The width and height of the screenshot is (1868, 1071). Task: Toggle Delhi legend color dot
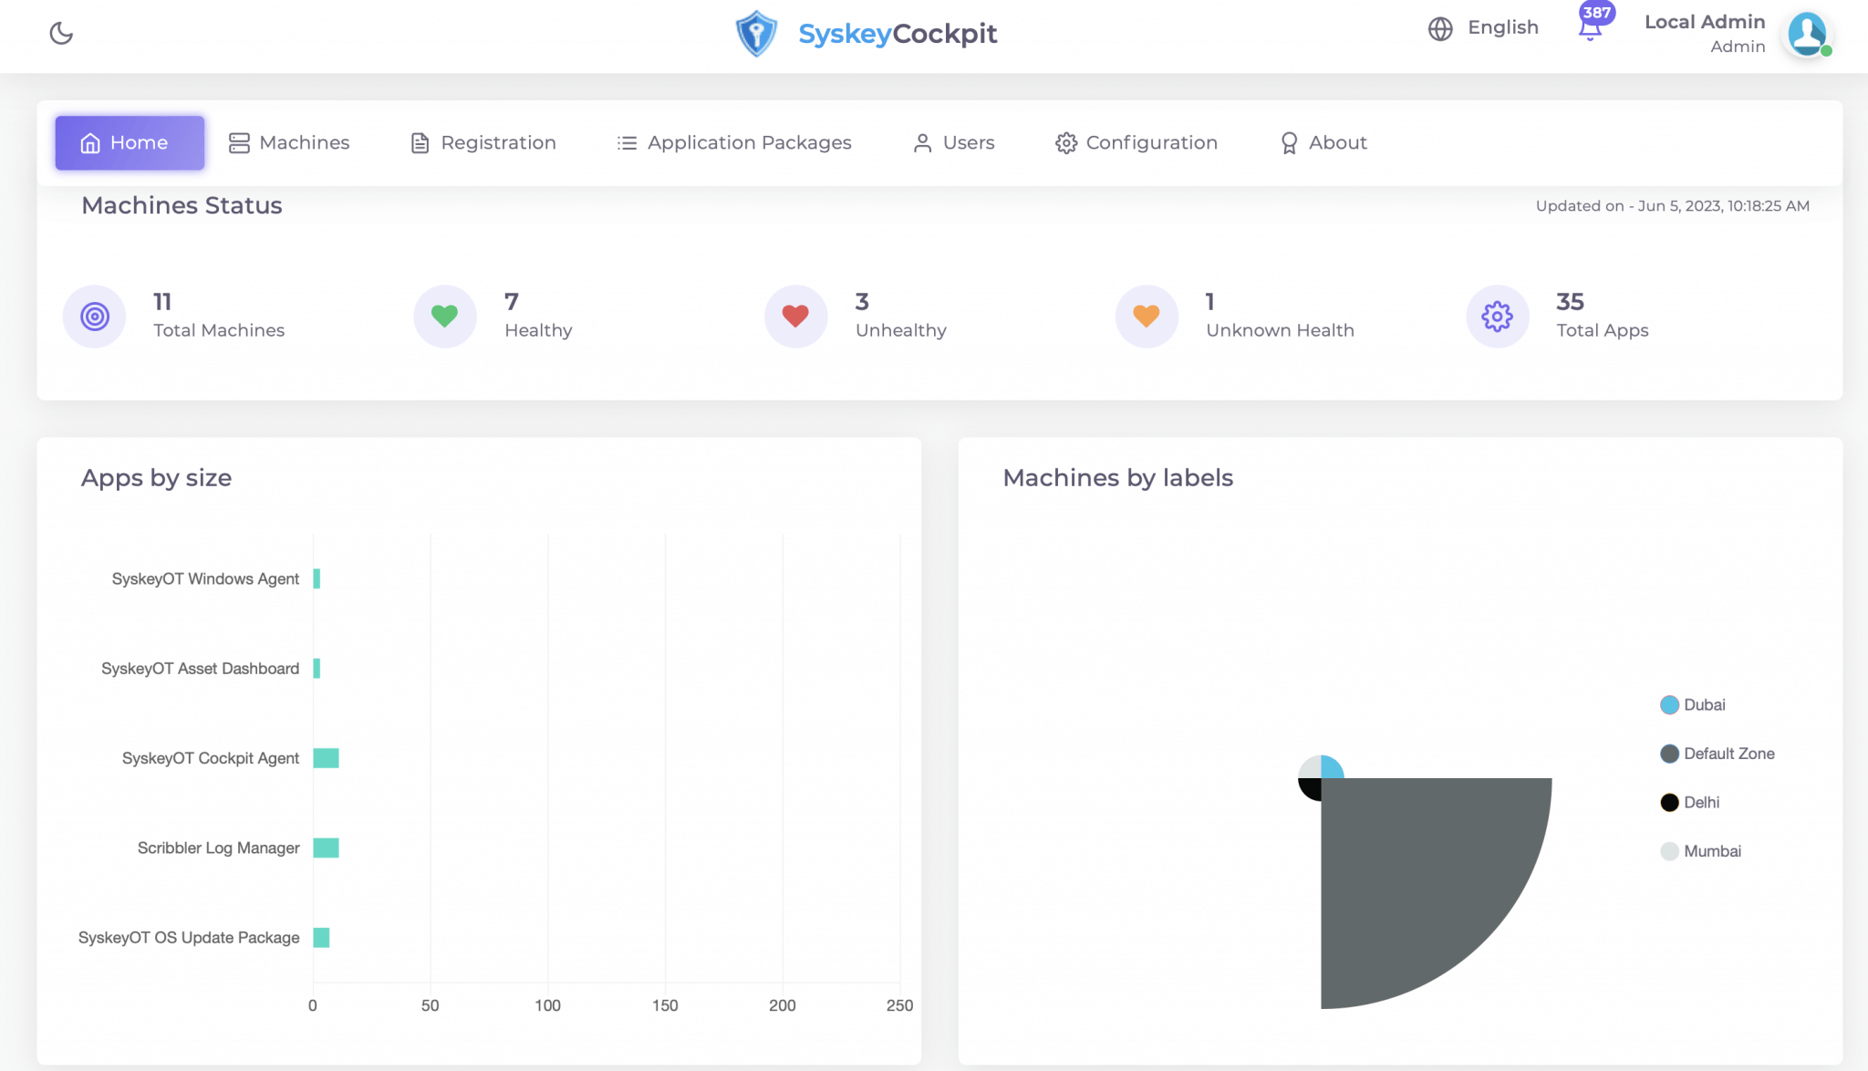1669,803
